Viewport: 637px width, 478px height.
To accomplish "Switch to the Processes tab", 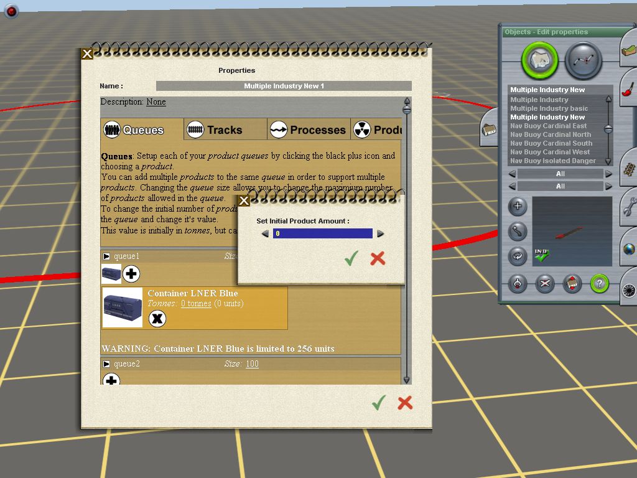I will tap(309, 130).
